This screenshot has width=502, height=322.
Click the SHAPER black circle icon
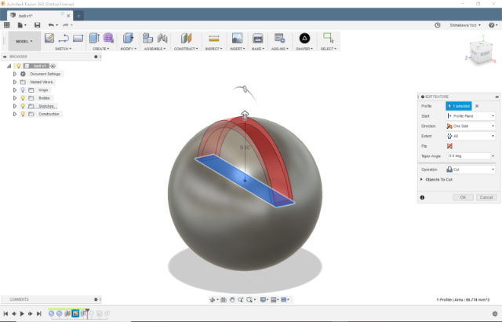(x=304, y=38)
